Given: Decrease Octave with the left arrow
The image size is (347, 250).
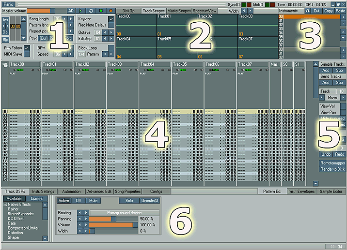Looking at the screenshot, I should point(105,32).
